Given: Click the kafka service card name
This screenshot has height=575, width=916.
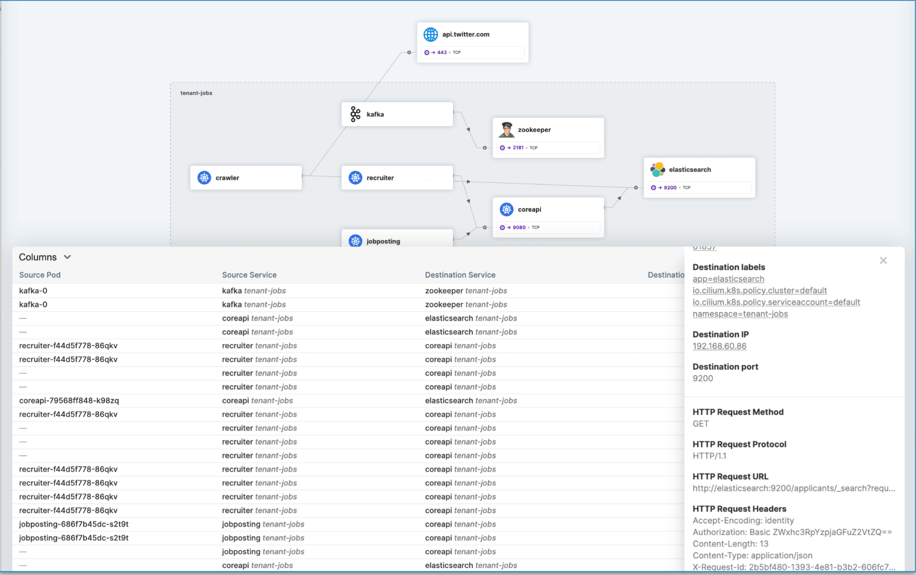Looking at the screenshot, I should point(375,115).
